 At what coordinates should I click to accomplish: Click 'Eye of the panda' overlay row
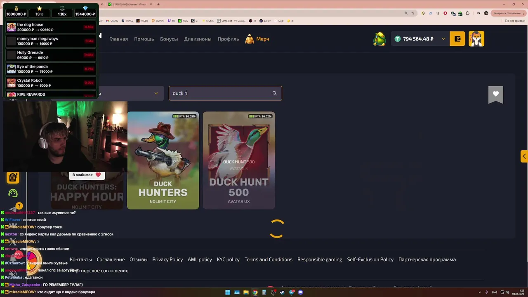tap(51, 69)
